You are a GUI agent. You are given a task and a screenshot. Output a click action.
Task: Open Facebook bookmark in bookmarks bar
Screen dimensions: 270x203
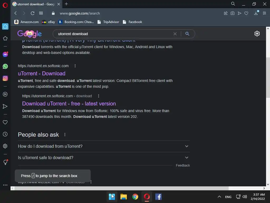132,22
